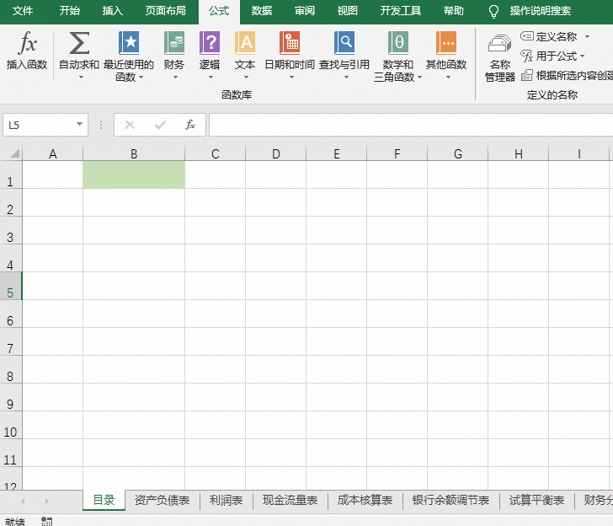Click row header 5
613x526 pixels.
coord(11,286)
